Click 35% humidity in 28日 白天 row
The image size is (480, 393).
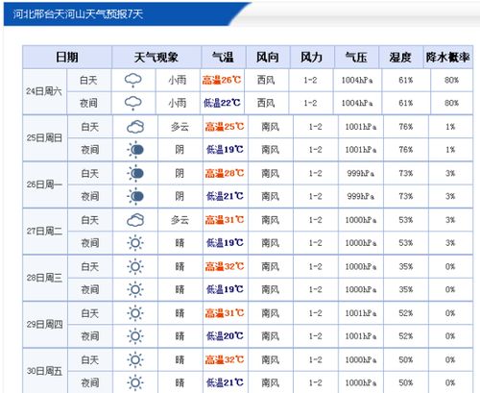point(405,266)
